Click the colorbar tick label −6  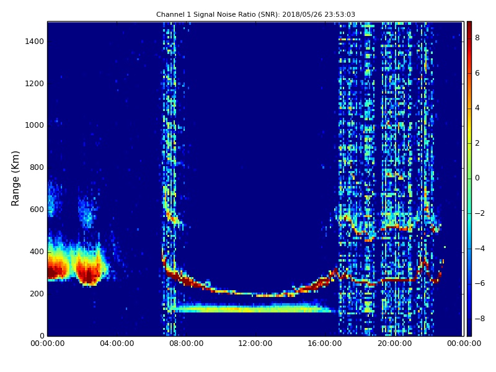pyautogui.click(x=480, y=283)
